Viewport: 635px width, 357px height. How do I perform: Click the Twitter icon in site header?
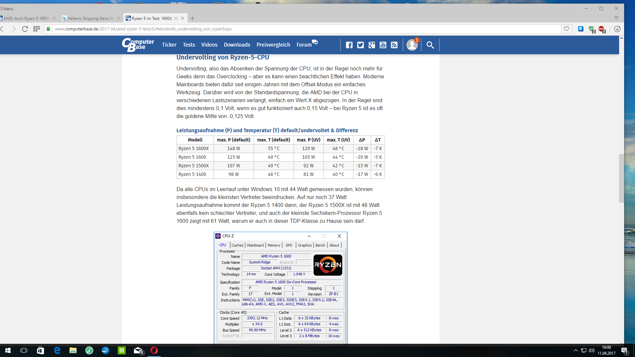[360, 45]
